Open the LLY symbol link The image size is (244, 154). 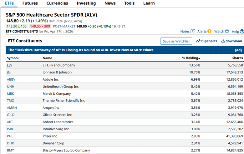9,65
